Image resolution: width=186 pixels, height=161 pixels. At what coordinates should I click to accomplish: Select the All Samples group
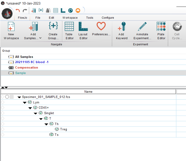24,57
